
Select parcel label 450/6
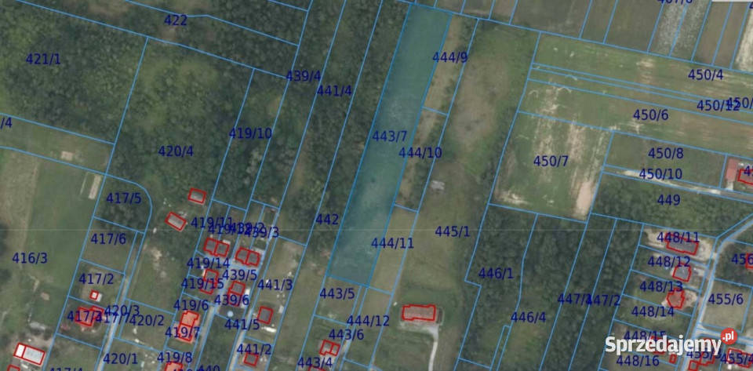click(x=650, y=115)
